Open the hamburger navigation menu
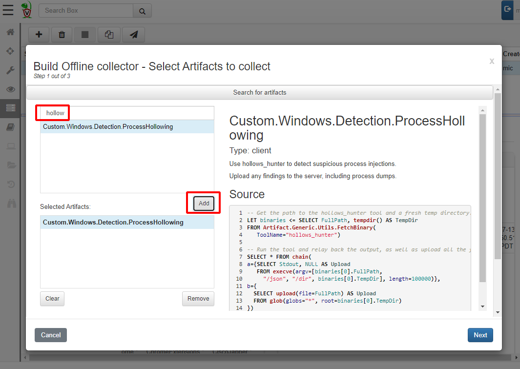 pyautogui.click(x=8, y=10)
